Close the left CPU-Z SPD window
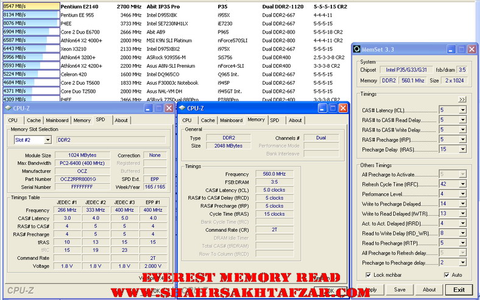The height and width of the screenshot is (300, 480). (169, 108)
